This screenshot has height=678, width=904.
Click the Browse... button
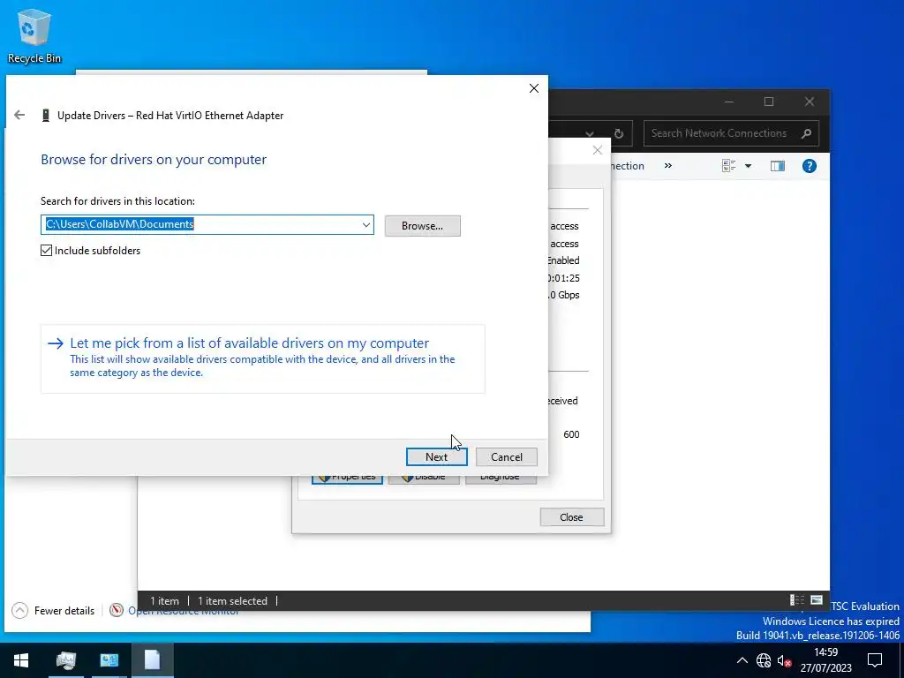[423, 225]
